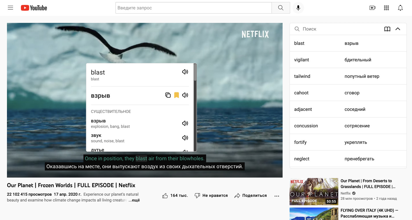Play pronunciation of the word blast
Screen dimensions: 412x220
coord(185,72)
